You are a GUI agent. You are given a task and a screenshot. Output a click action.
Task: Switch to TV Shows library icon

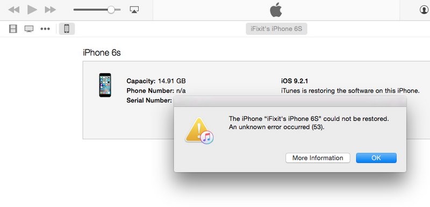pyautogui.click(x=29, y=29)
